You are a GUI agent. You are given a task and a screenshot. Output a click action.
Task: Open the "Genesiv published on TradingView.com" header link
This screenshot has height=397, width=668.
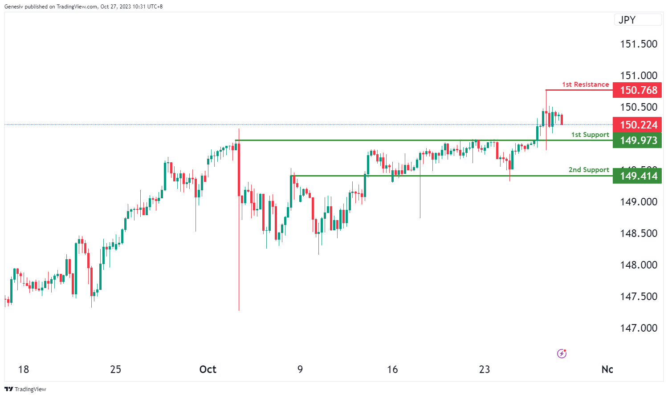(83, 7)
